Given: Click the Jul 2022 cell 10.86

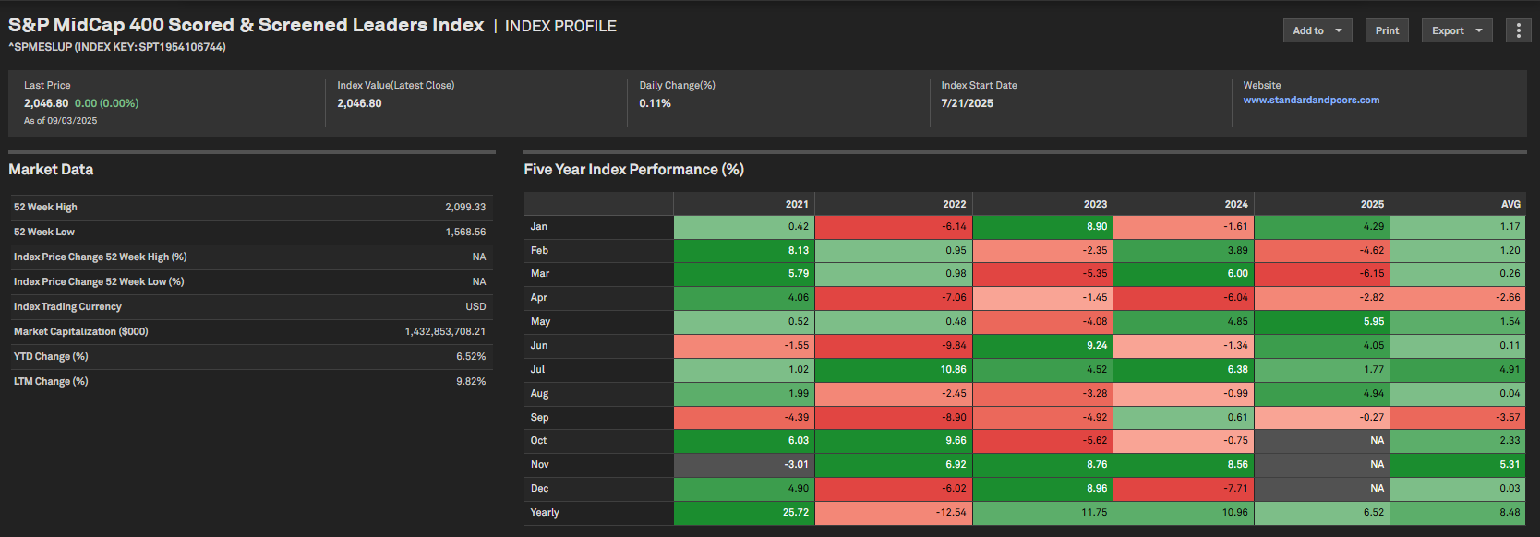Looking at the screenshot, I should [894, 370].
